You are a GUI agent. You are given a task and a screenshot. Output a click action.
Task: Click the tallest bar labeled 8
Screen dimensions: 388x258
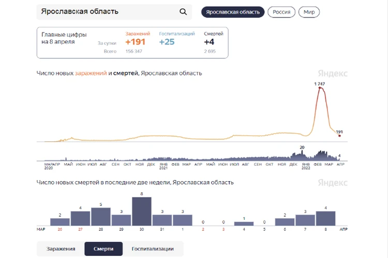coord(142,212)
